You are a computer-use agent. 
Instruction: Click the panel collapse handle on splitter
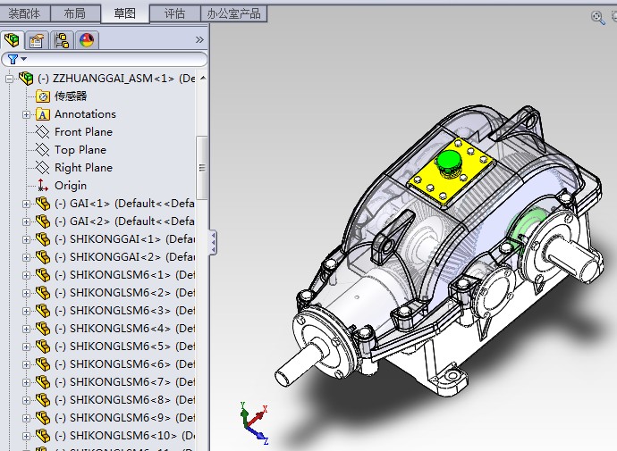click(213, 242)
